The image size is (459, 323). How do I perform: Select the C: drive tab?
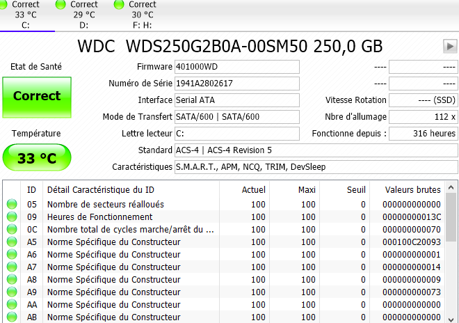tap(26, 15)
